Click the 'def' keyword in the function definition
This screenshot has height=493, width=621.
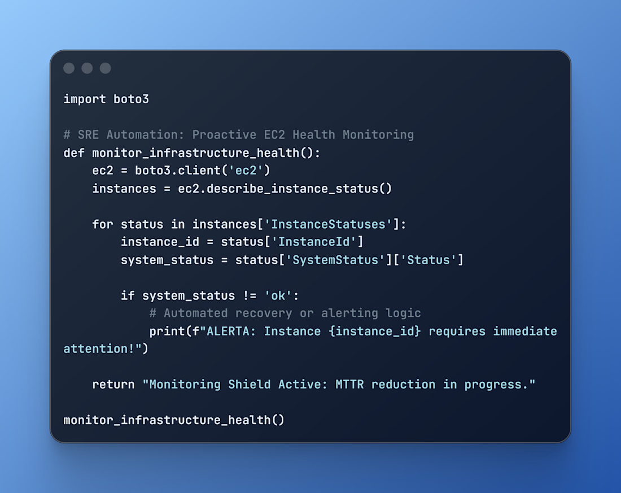pos(74,153)
